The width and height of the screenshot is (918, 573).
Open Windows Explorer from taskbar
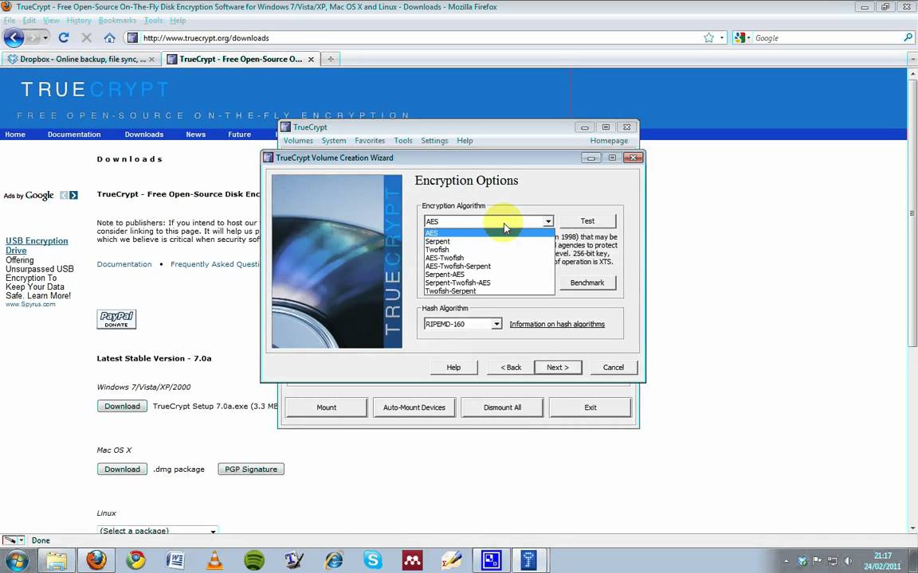pos(57,560)
